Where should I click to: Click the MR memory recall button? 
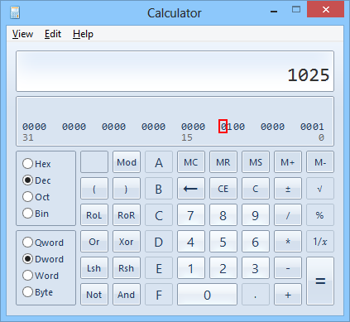tap(223, 162)
